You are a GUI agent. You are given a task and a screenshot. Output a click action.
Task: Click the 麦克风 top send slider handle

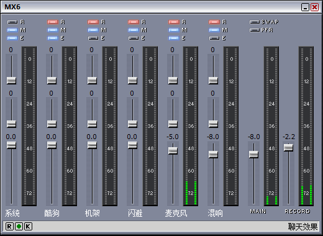173,80
